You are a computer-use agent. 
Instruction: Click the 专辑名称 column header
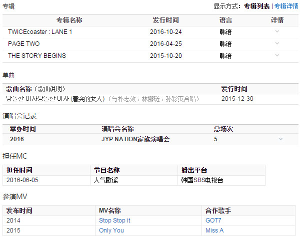(69, 20)
